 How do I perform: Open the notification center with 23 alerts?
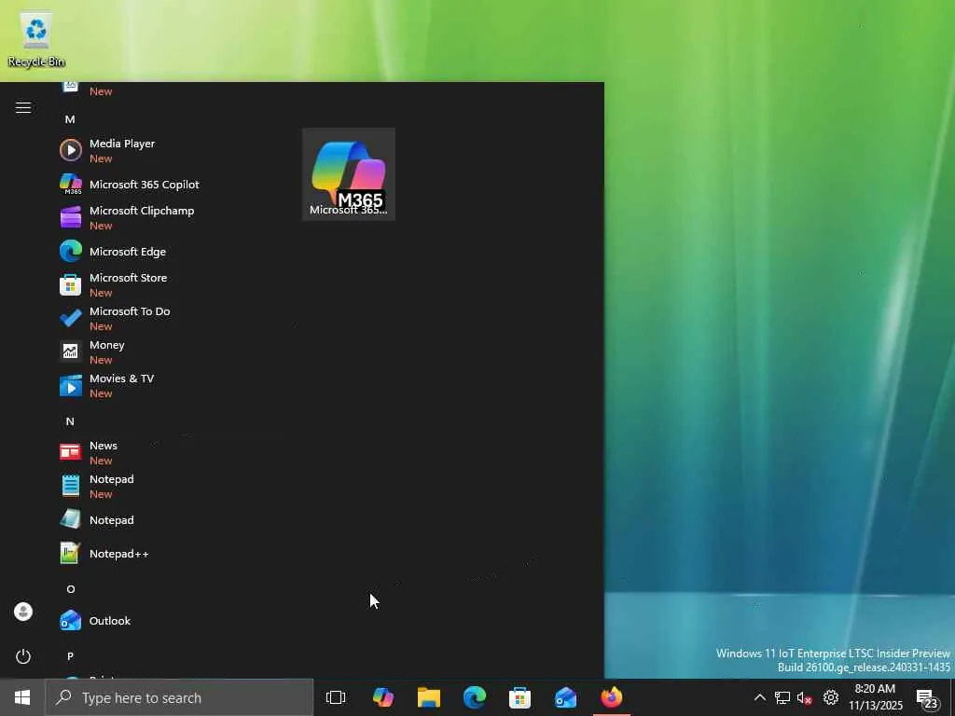(x=927, y=699)
